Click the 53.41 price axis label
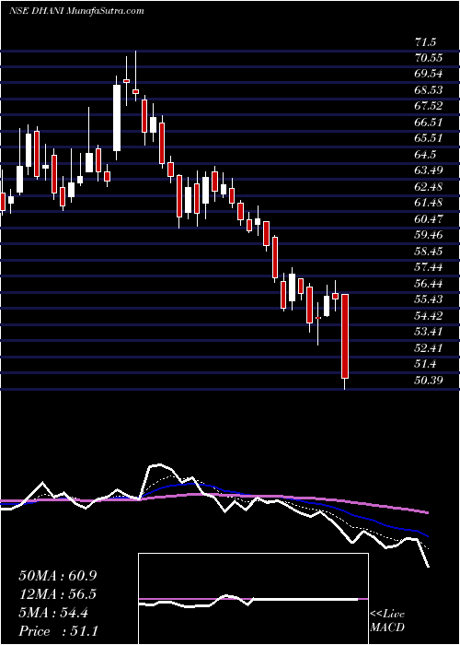Viewport: 460px width, 645px height. coord(429,332)
